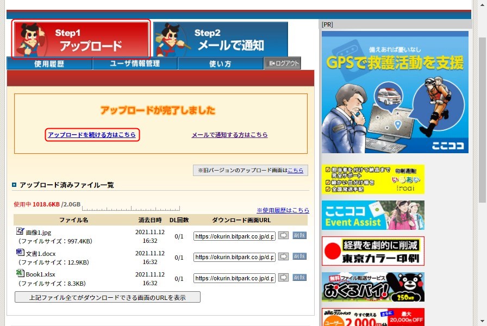Switch to Step2 メールで通知 tab
The height and width of the screenshot is (326, 487).
click(x=220, y=39)
